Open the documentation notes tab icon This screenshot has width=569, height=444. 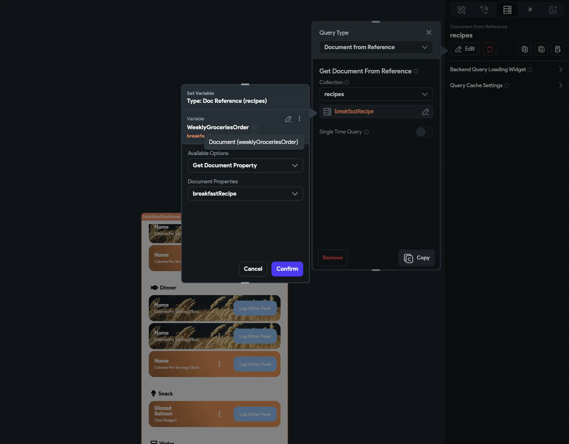pos(553,10)
